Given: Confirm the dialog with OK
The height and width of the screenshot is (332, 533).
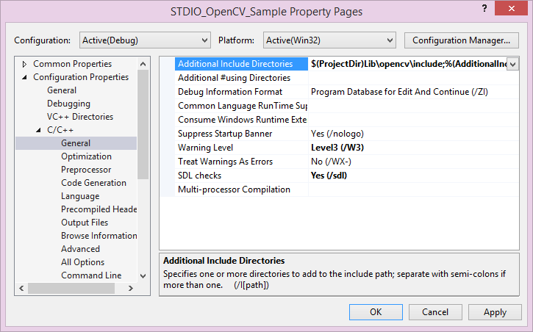Looking at the screenshot, I should click(376, 312).
